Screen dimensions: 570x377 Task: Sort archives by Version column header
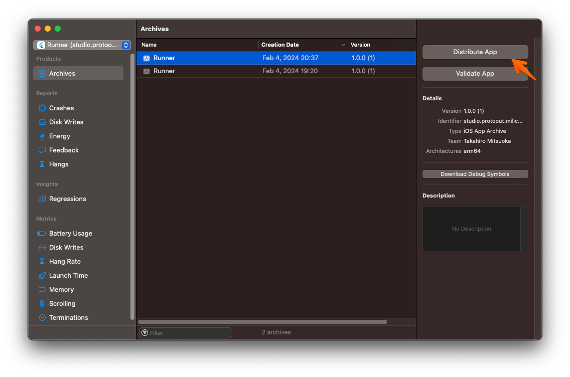[x=382, y=45]
